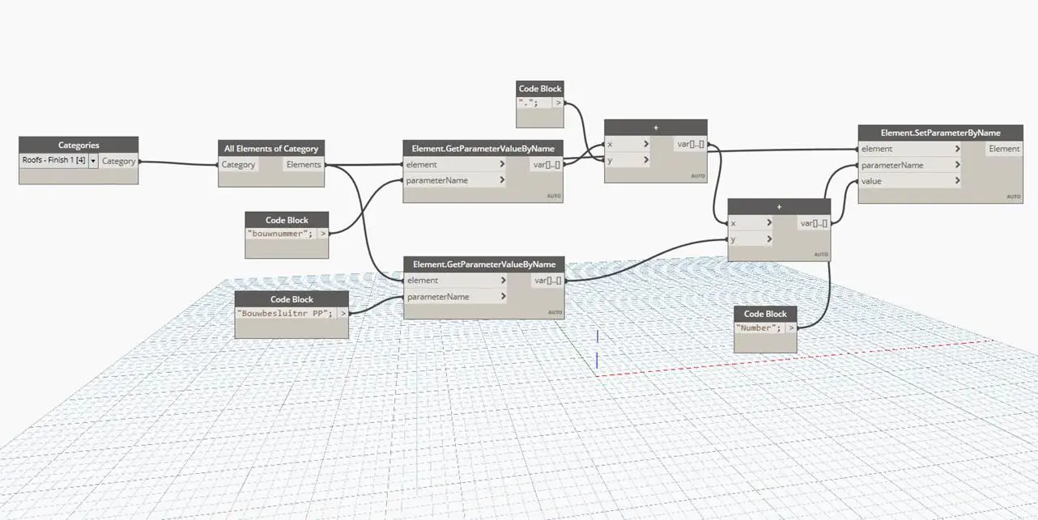Select the Categories node title bar
This screenshot has width=1038, height=520.
coord(79,146)
